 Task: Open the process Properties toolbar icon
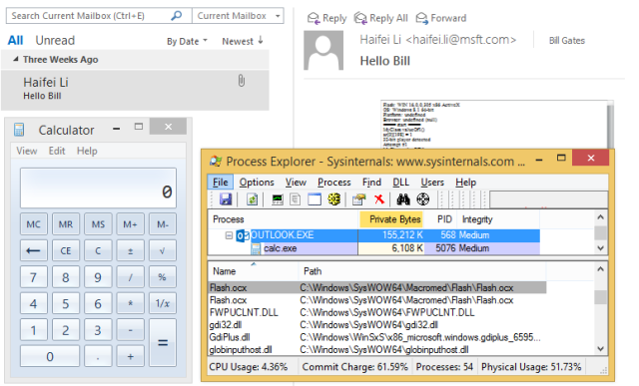pos(359,199)
